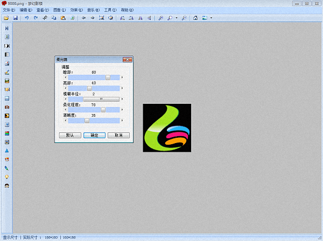The image size is (323, 241).
Task: Click the 柔化程度 value 70
Action: 93,105
